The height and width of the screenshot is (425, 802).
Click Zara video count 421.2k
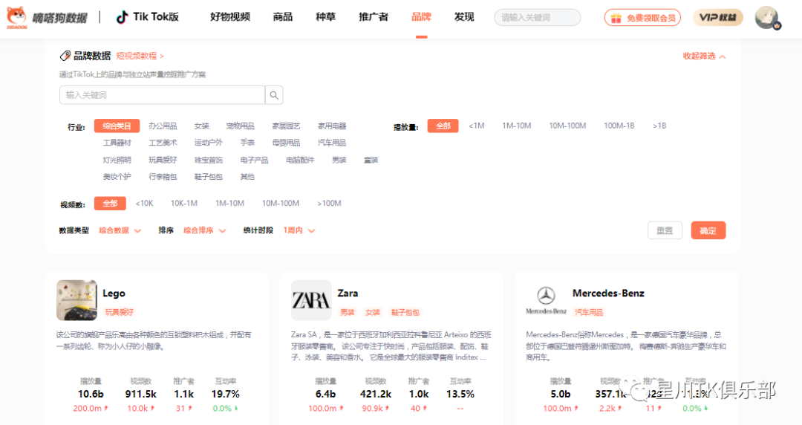(376, 395)
